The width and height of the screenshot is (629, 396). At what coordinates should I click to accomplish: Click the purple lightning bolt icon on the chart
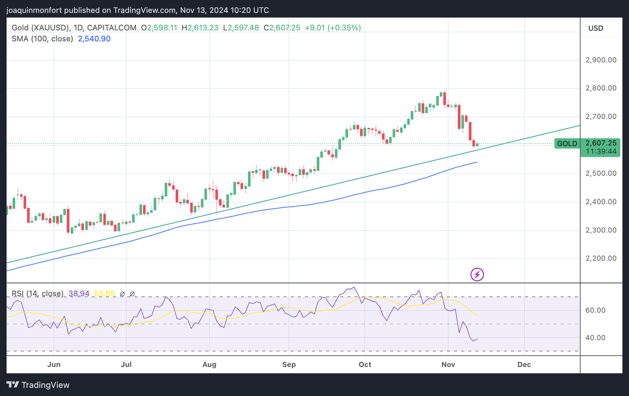477,274
